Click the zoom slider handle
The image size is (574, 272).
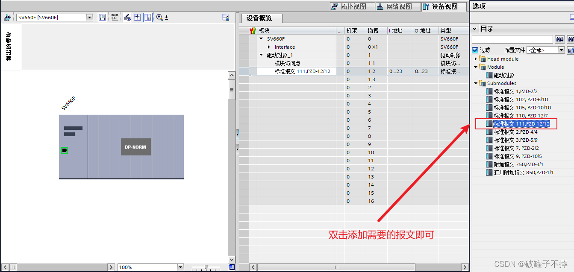(206, 267)
